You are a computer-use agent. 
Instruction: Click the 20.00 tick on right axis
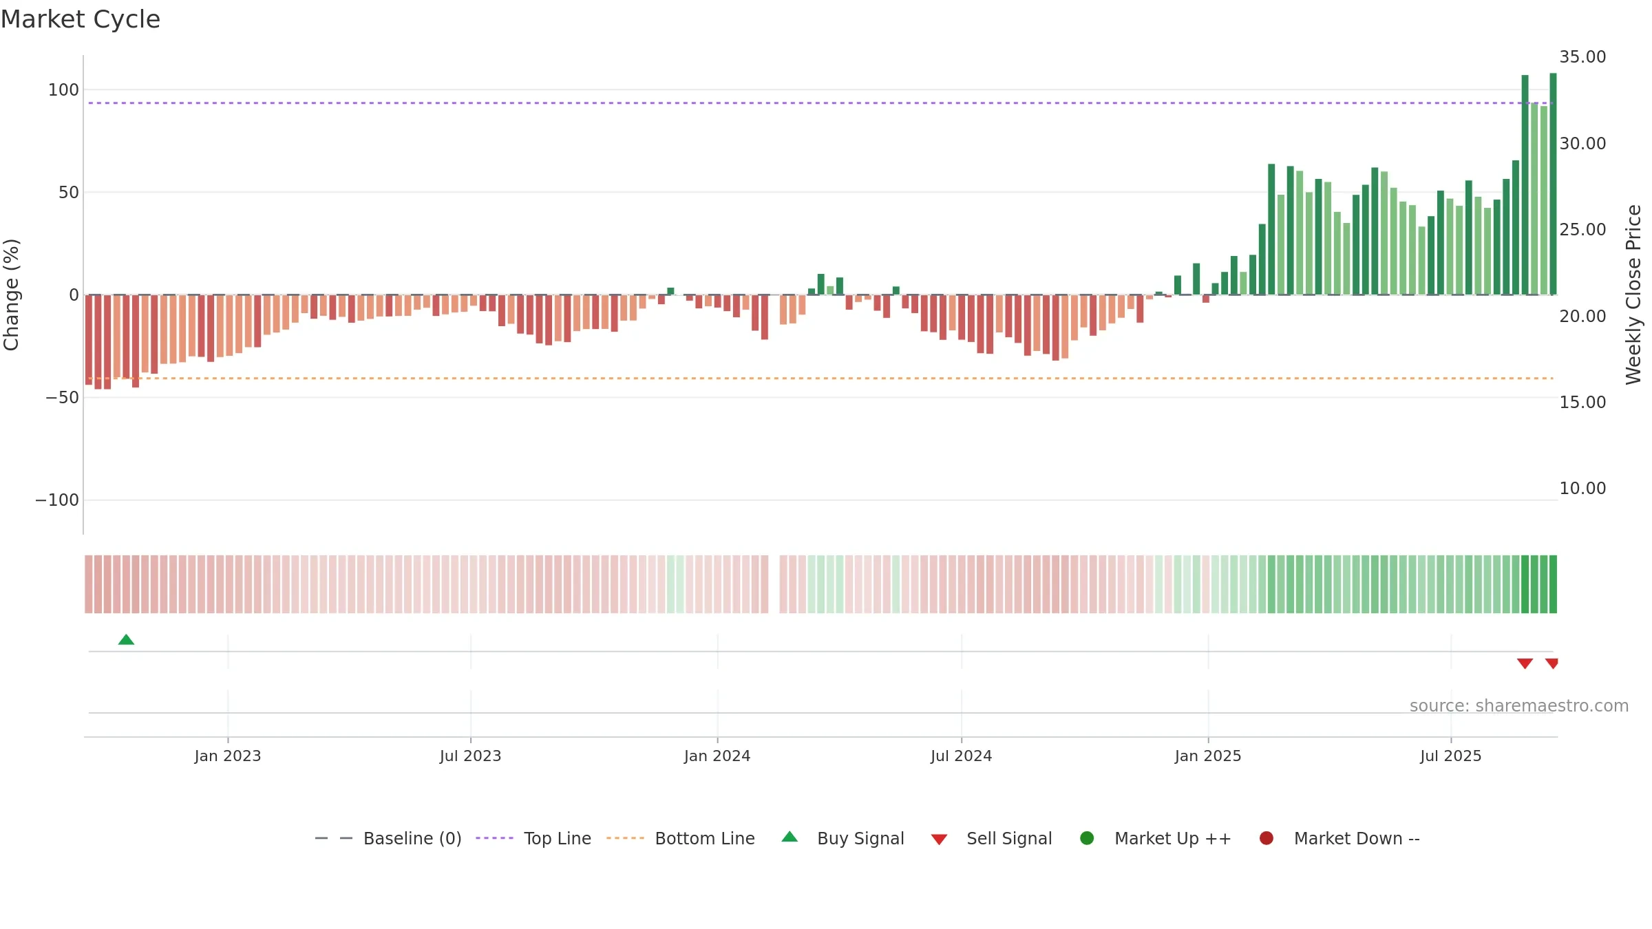1582,317
